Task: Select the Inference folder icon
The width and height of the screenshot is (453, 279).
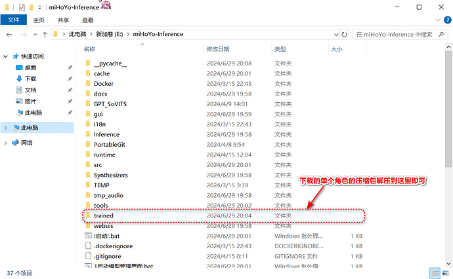Action: pos(88,134)
